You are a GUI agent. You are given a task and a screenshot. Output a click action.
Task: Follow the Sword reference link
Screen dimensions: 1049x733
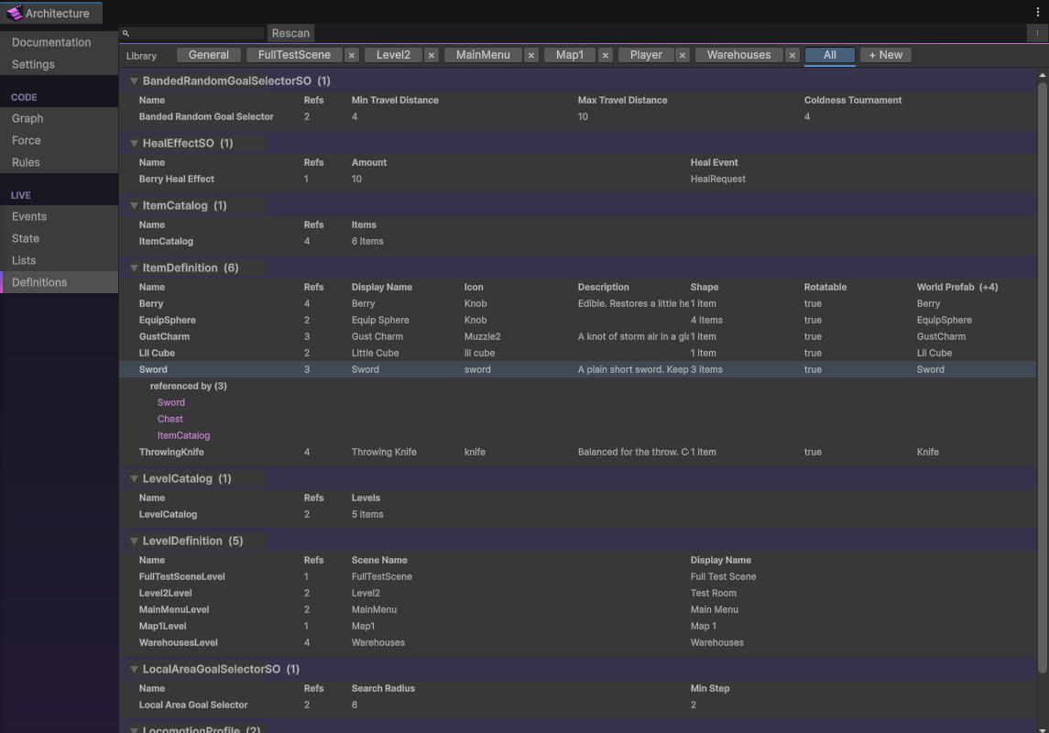point(170,402)
